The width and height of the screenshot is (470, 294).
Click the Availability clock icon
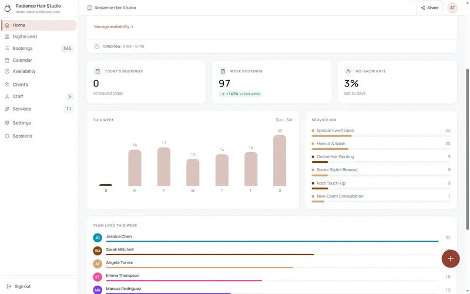tap(7, 71)
